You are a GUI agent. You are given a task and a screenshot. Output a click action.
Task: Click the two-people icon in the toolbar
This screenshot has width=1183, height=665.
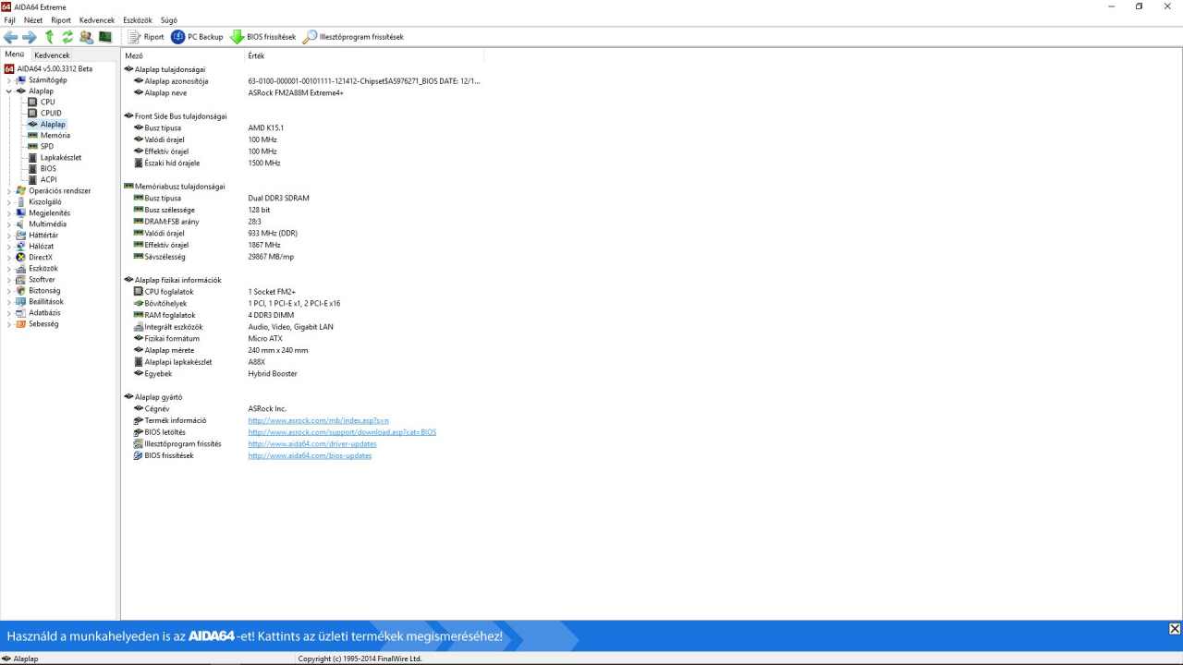87,37
